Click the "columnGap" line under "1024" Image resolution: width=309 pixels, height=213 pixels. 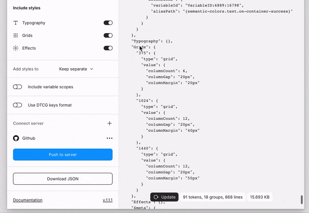170,124
